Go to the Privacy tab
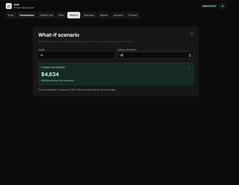 pos(133,15)
